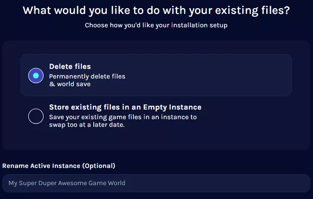The image size is (313, 199).
Task: Click the 'Choose how you'd like your installation setup' subtitle
Action: (x=156, y=25)
